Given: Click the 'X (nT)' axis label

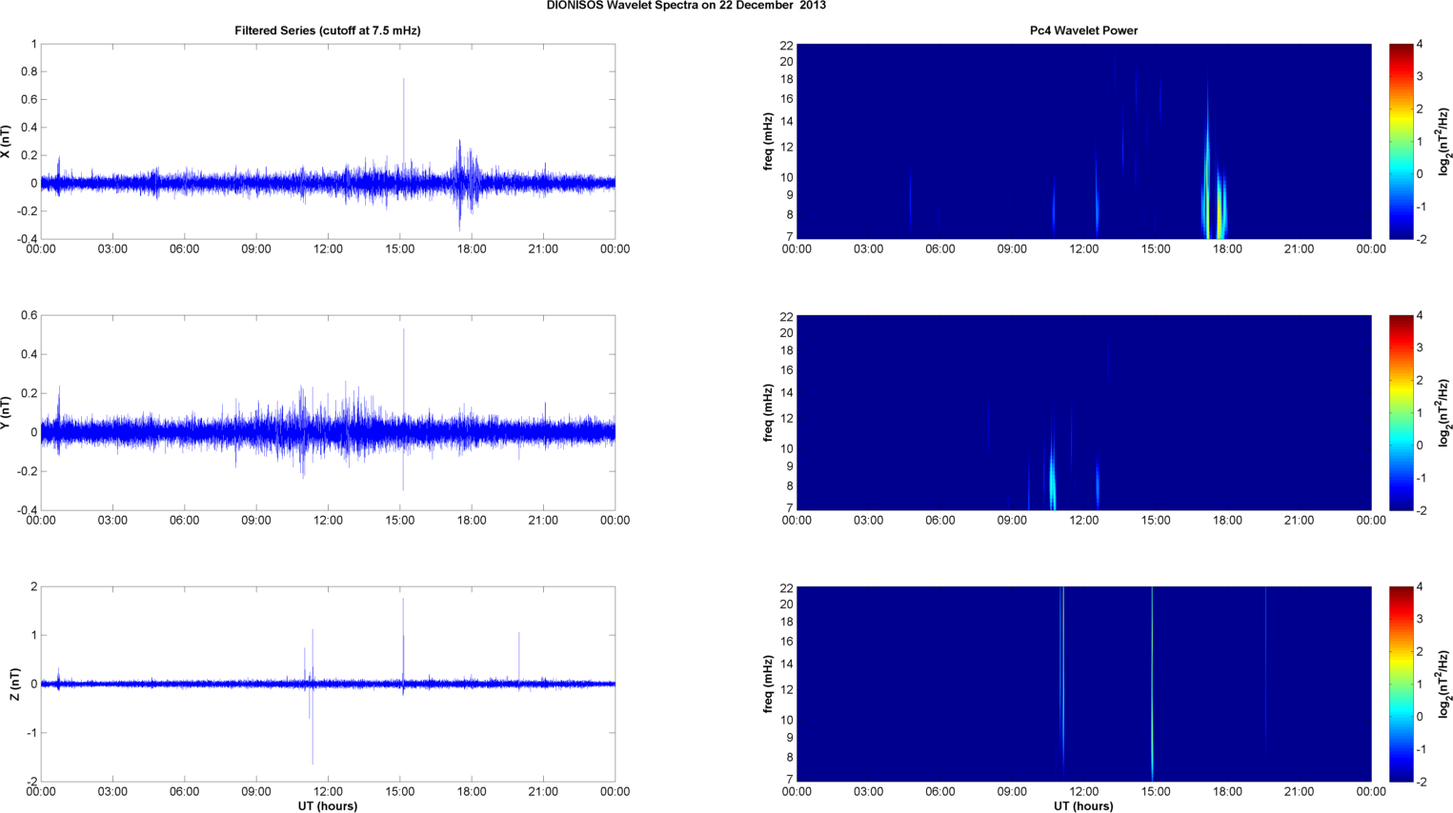Looking at the screenshot, I should (7, 141).
